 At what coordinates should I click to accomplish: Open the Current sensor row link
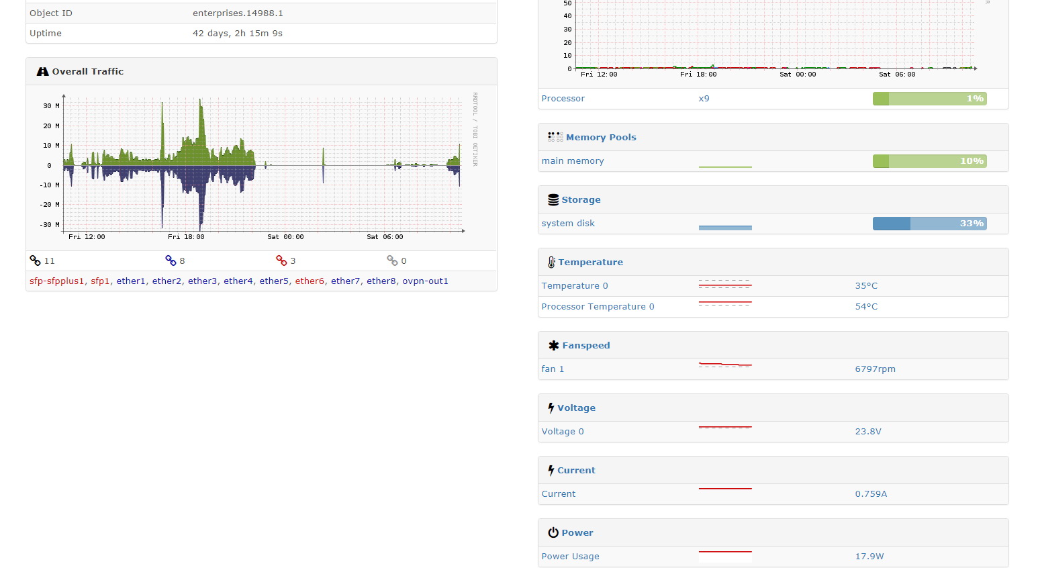coord(559,493)
